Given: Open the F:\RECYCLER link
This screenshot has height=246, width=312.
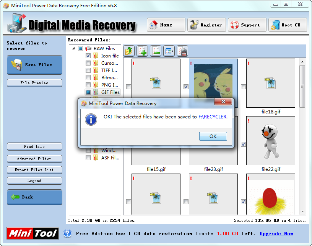Looking at the screenshot, I should [x=212, y=117].
